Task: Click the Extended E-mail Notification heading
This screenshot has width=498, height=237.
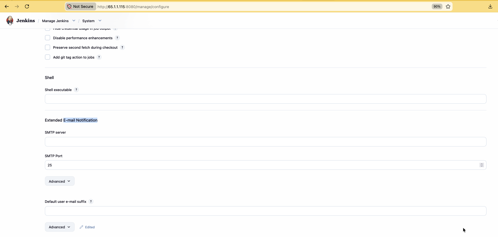Action: 71,120
